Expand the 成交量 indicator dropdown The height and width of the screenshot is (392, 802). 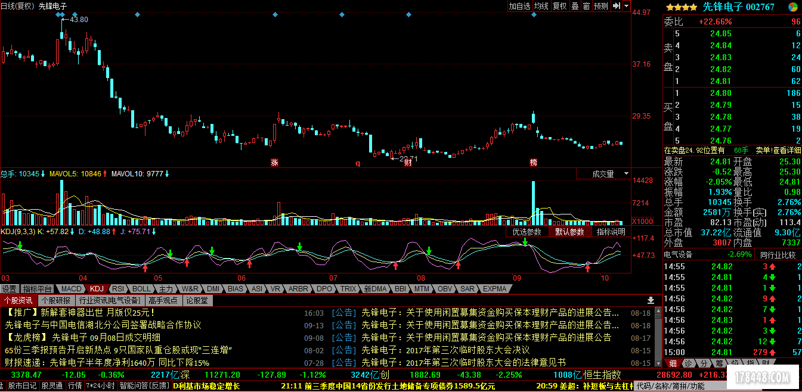pos(626,174)
